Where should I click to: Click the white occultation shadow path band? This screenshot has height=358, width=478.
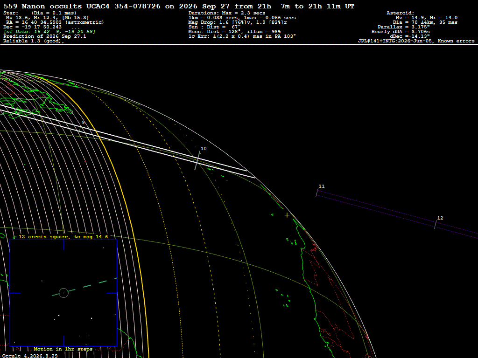pos(128,140)
